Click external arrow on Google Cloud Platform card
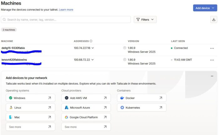Viewport: 219px width, 135px height. pos(105,117)
